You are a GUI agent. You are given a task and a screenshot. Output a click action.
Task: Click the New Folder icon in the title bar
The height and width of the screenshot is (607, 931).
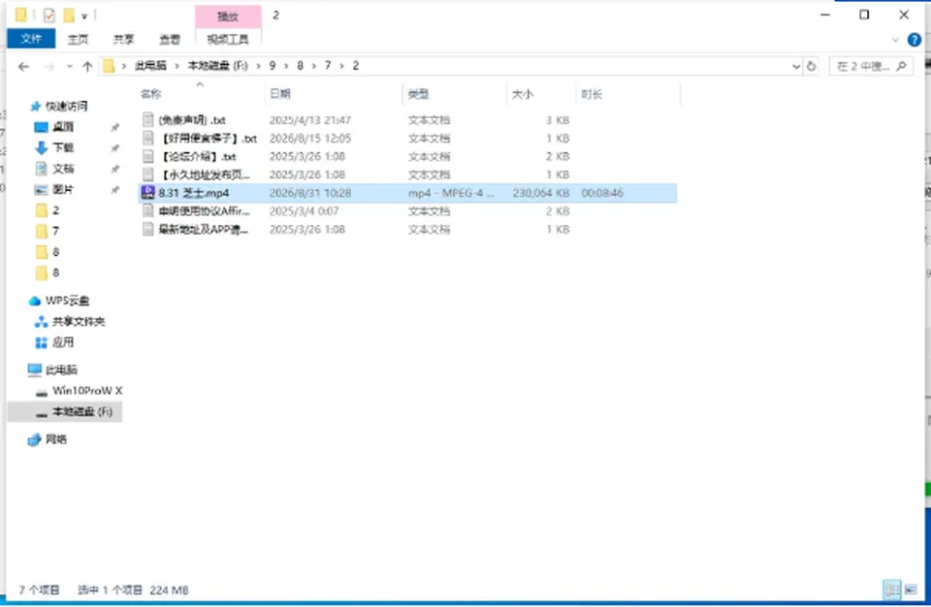[69, 15]
